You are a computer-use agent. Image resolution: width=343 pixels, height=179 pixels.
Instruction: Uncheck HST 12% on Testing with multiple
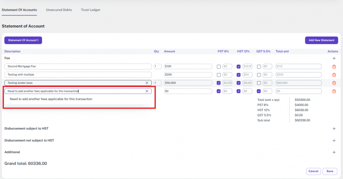(x=238, y=75)
